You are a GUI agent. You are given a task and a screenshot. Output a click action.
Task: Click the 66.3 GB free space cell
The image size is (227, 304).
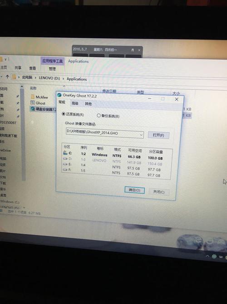click(x=134, y=157)
